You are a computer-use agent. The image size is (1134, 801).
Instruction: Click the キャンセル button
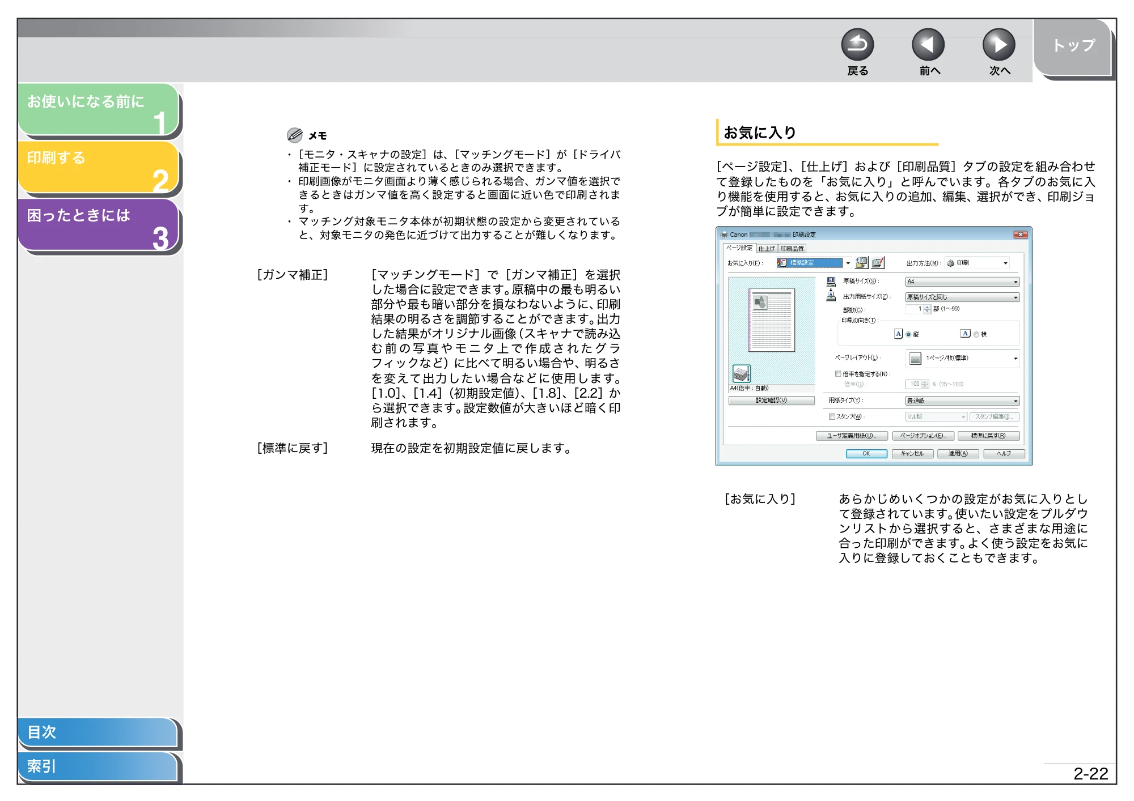[912, 453]
